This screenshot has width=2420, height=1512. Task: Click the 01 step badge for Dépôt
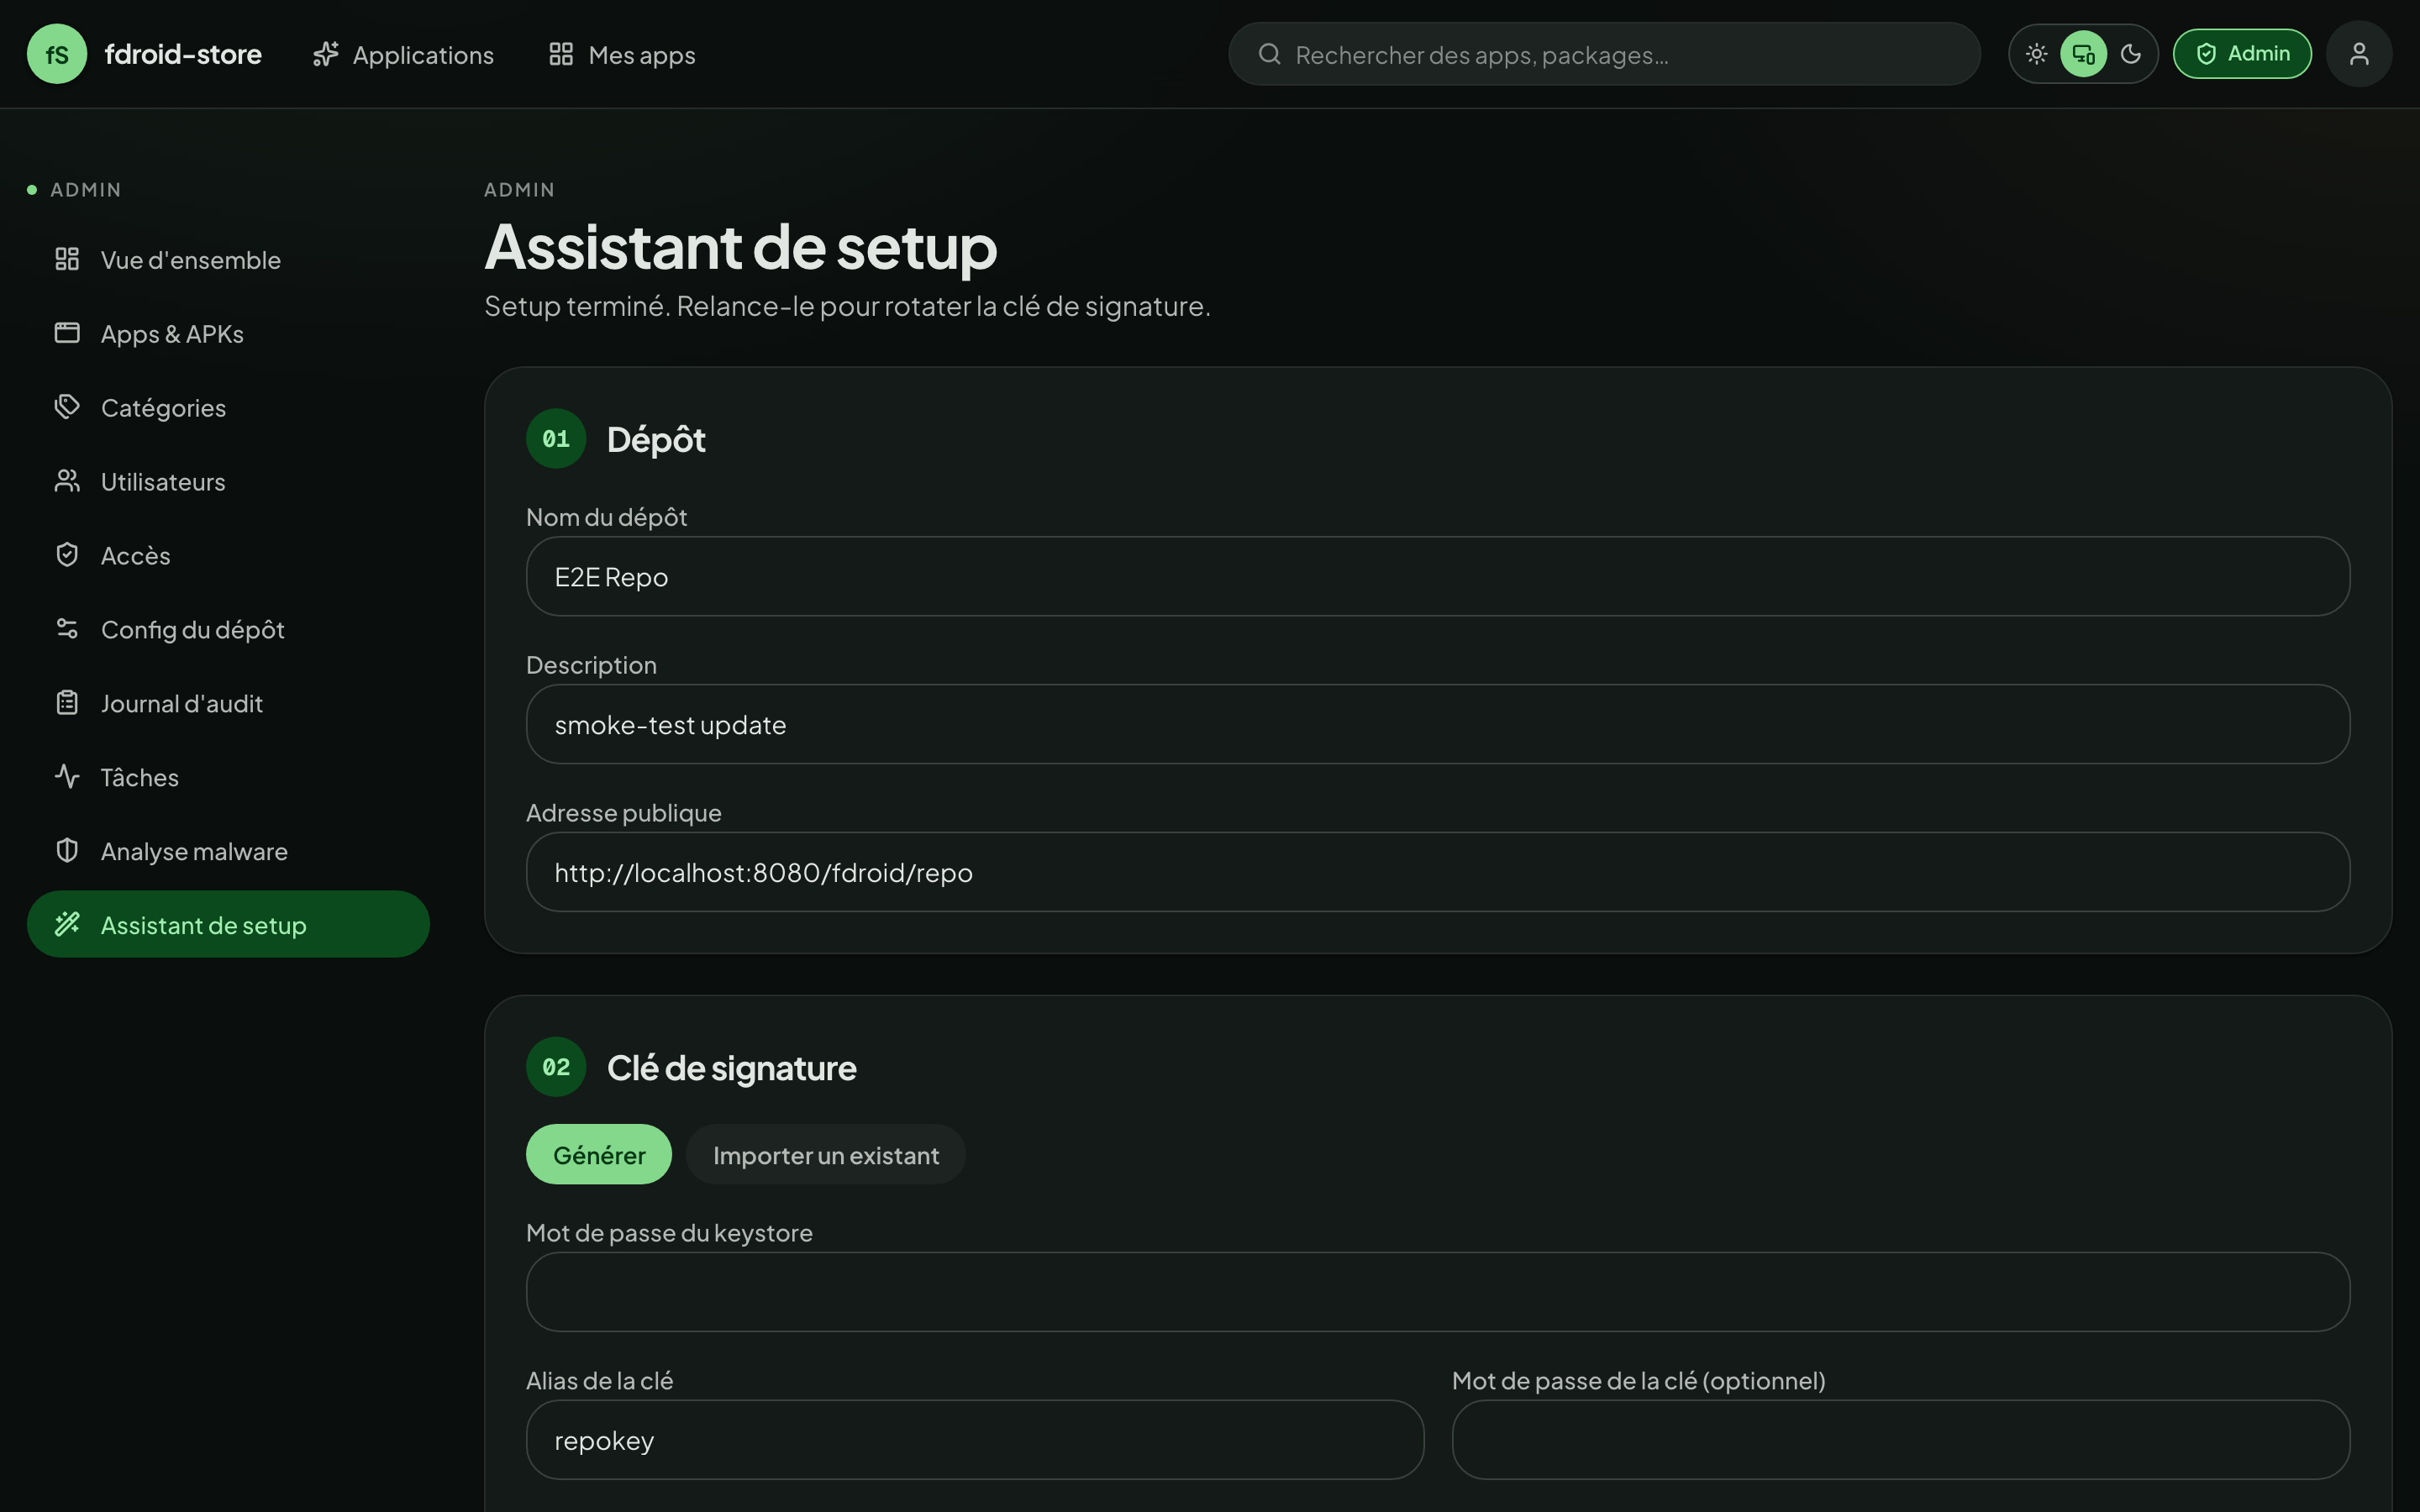tap(556, 438)
